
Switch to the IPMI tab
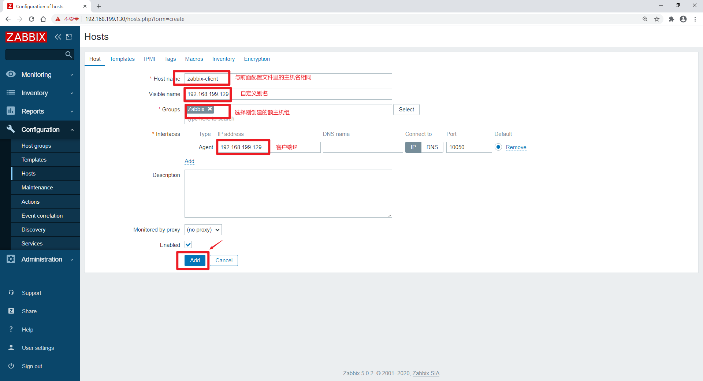tap(149, 59)
